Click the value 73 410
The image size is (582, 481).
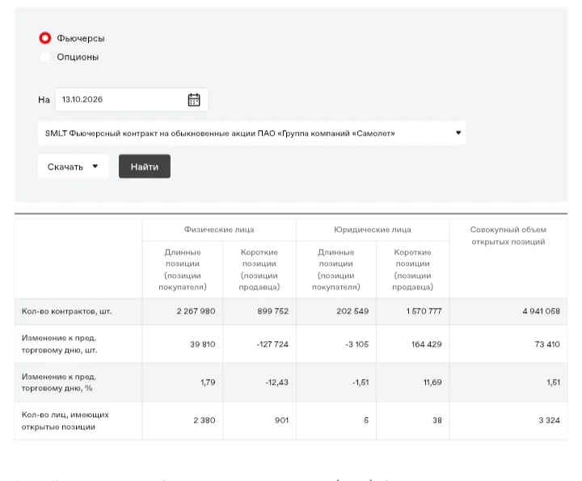point(547,344)
